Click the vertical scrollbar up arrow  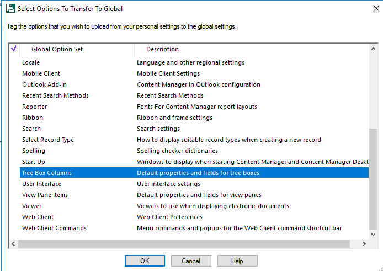[x=373, y=49]
